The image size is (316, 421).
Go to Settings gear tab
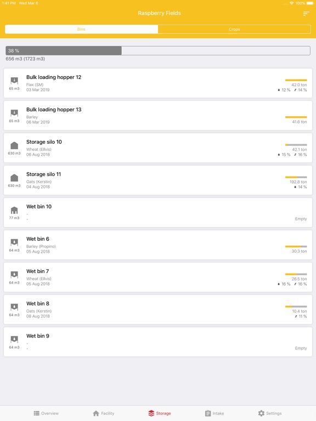270,413
